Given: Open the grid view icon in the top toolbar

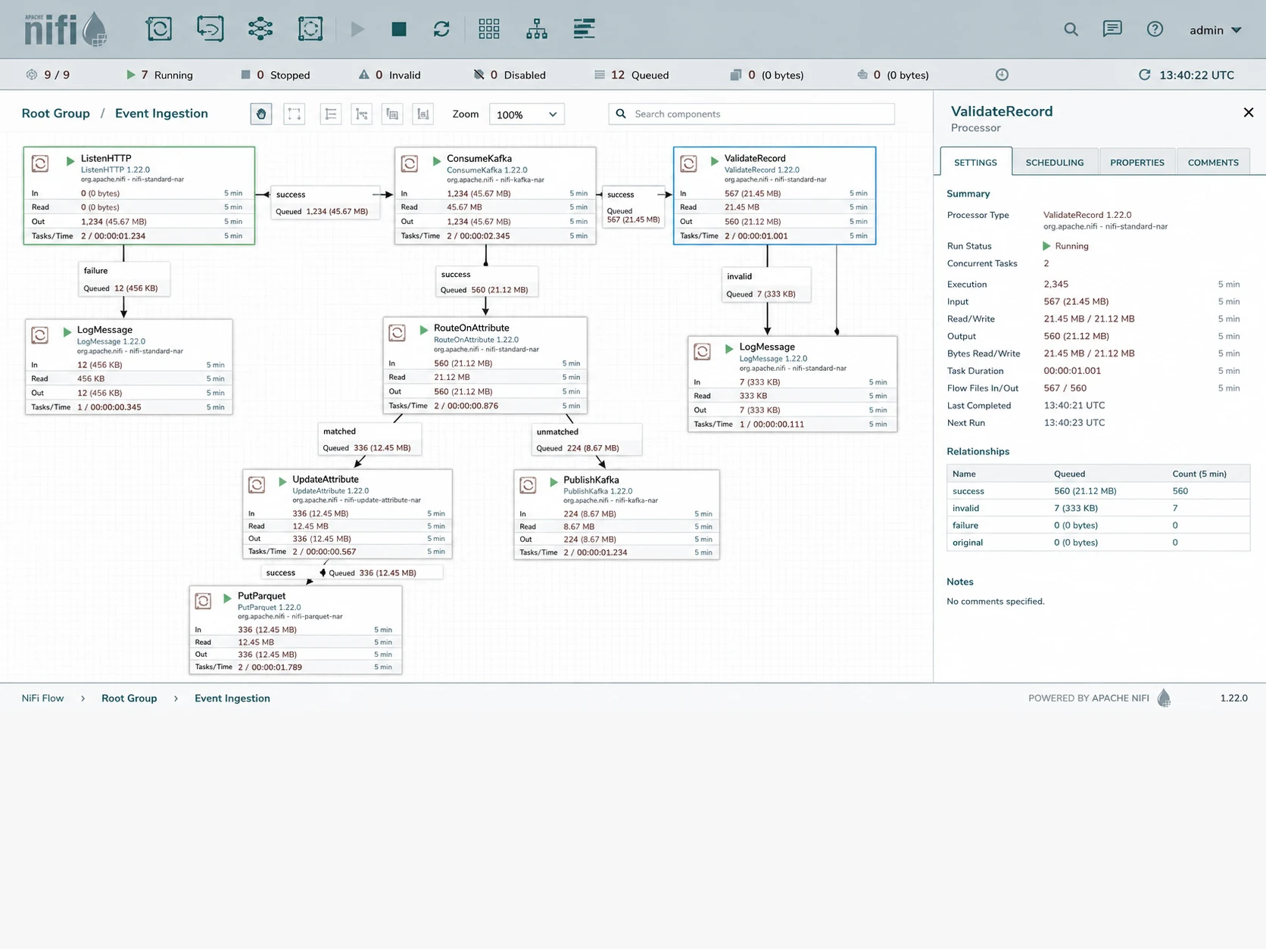Looking at the screenshot, I should (489, 29).
